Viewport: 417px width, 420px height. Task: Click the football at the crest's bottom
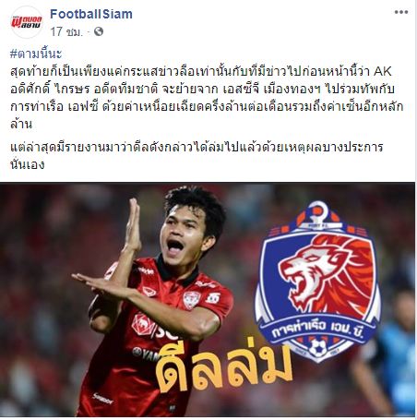[x=317, y=348]
